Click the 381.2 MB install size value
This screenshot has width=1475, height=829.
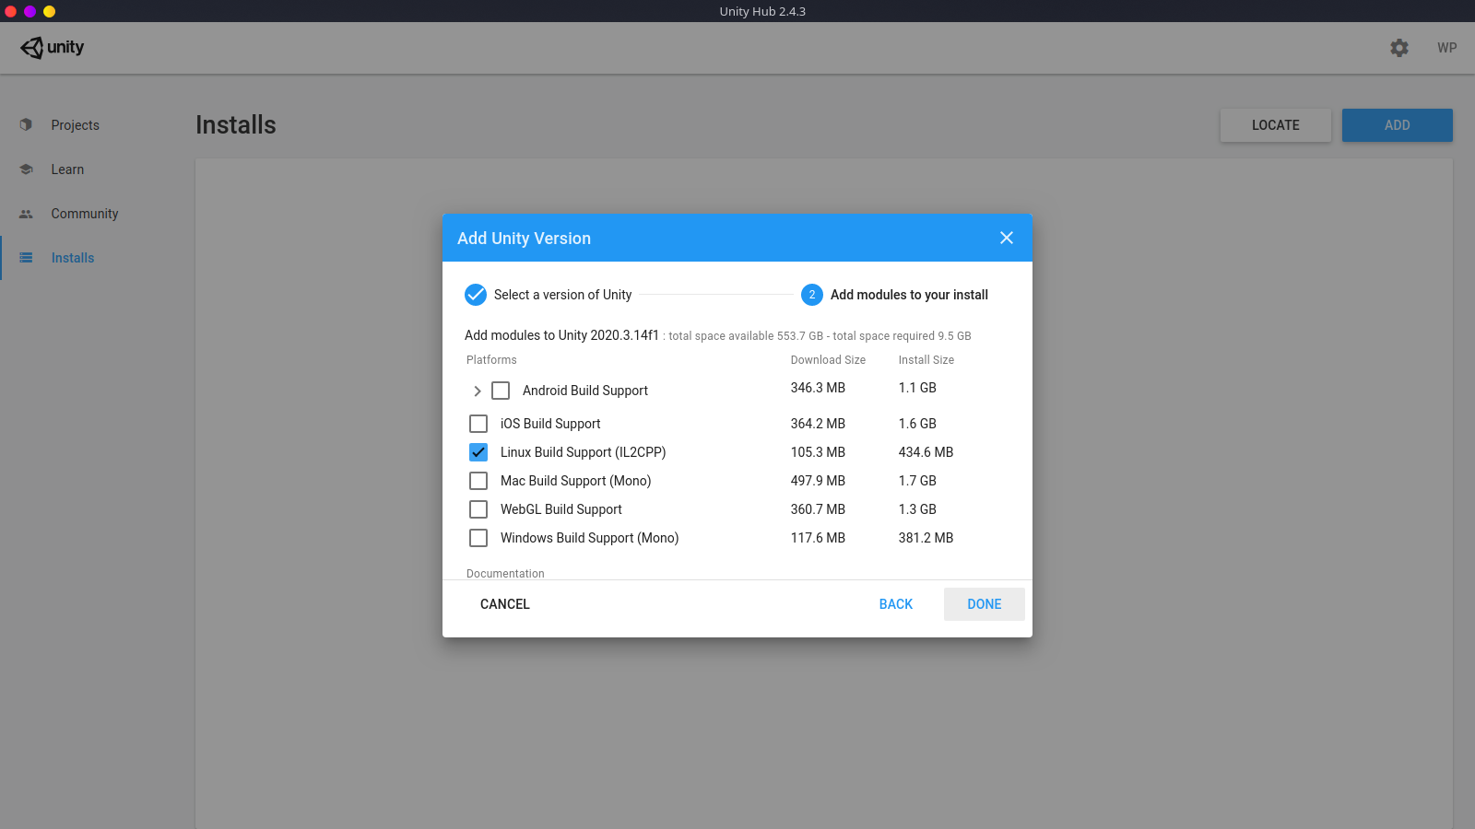[x=926, y=538]
